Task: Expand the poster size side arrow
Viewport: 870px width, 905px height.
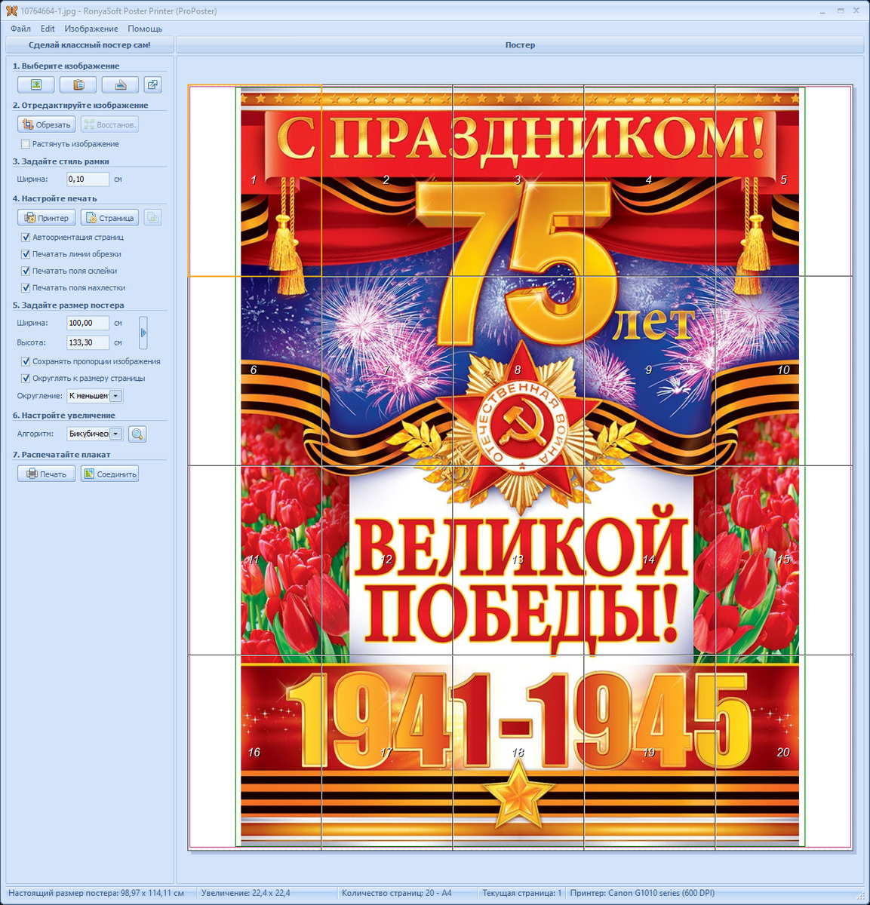Action: click(143, 333)
